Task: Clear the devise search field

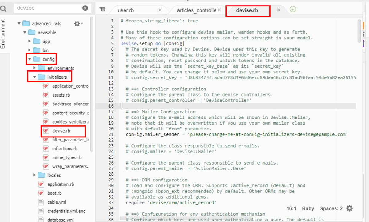Action: [x=85, y=8]
